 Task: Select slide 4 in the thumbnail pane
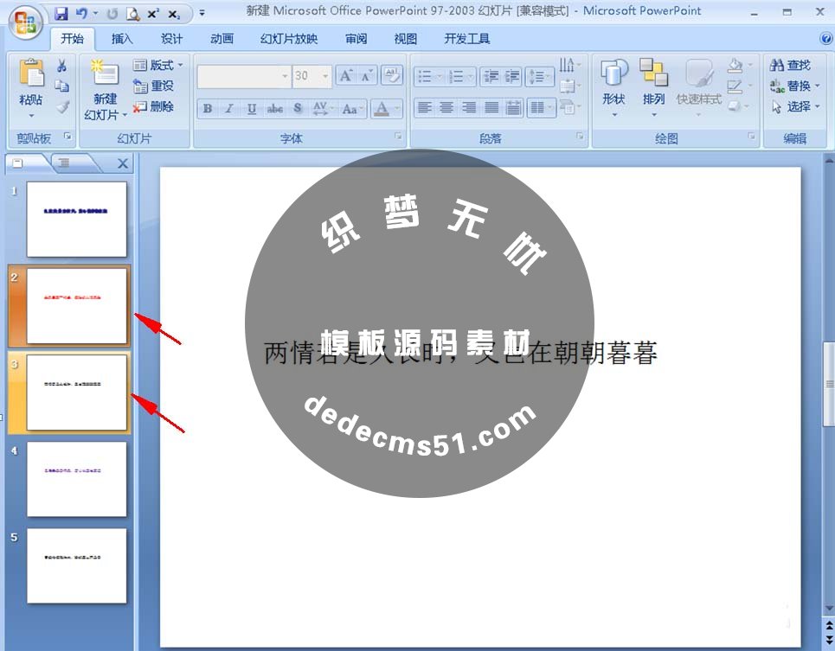pyautogui.click(x=76, y=480)
